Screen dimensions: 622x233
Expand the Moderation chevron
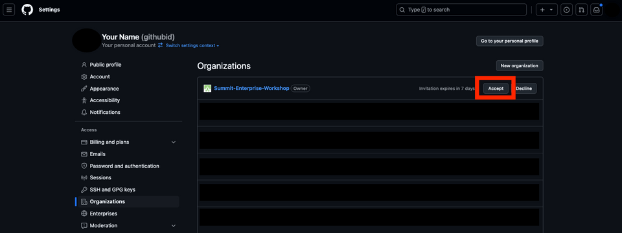point(174,225)
